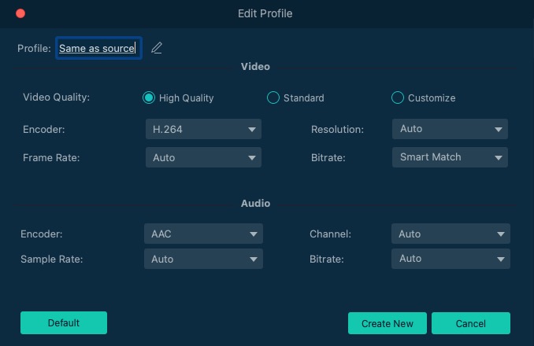Viewport: 534px width, 346px height.
Task: Expand the Channel dropdown
Action: (x=451, y=234)
